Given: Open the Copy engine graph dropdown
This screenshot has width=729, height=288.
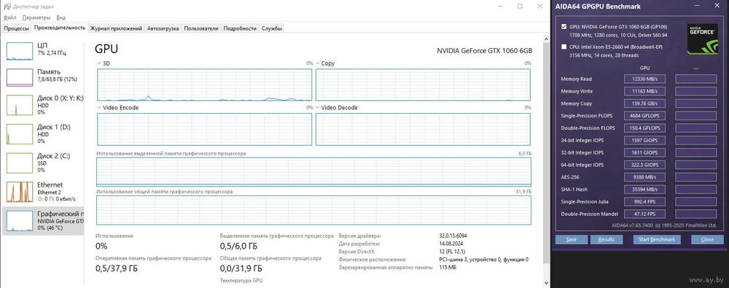Looking at the screenshot, I should coord(318,63).
